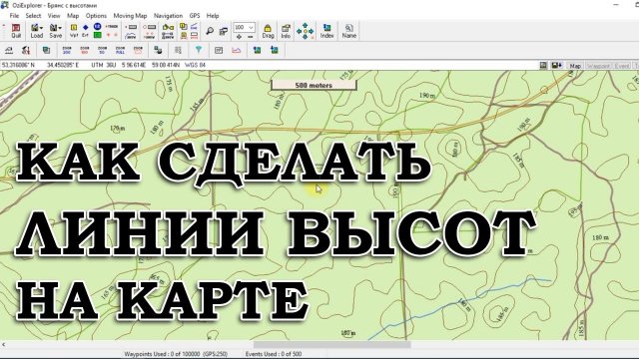Click the Info toolbar button
The width and height of the screenshot is (639, 359).
pyautogui.click(x=286, y=31)
